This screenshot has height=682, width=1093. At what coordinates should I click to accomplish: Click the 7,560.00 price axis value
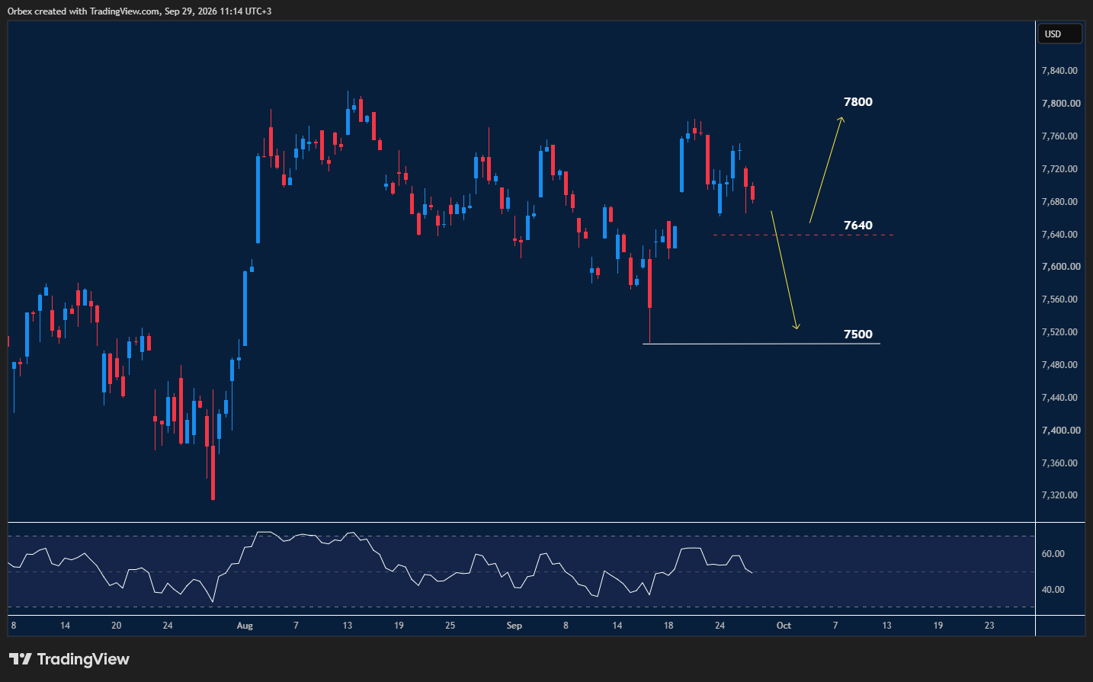point(1059,299)
